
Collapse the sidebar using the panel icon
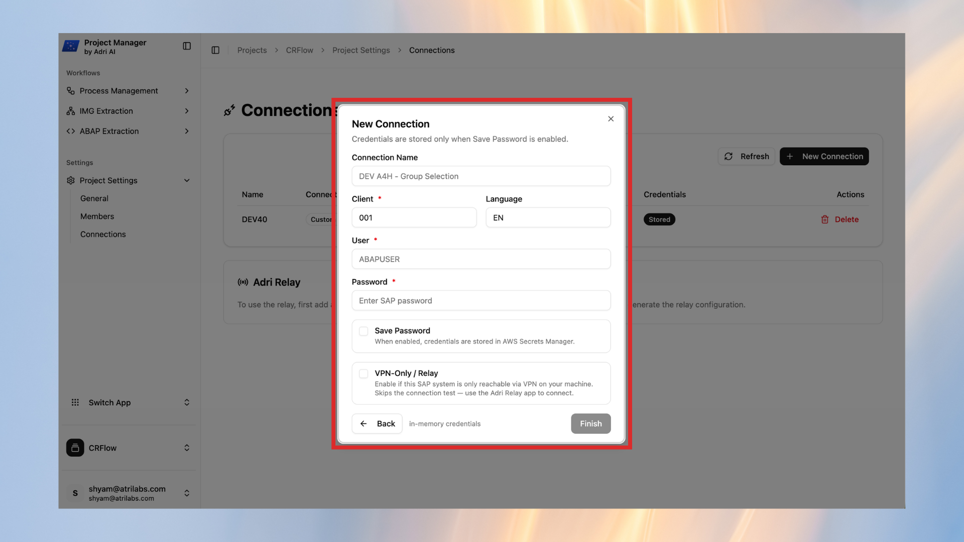186,46
